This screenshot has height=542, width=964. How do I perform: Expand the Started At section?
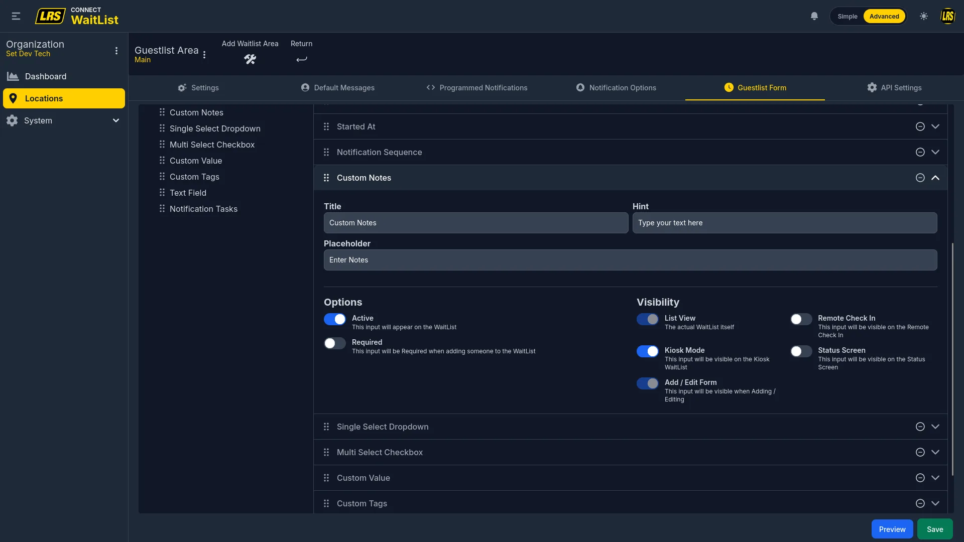click(x=935, y=126)
